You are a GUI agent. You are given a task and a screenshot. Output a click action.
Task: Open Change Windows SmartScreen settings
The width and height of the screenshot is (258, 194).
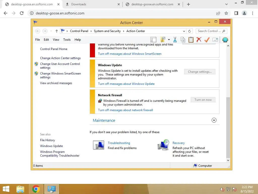pos(60,75)
